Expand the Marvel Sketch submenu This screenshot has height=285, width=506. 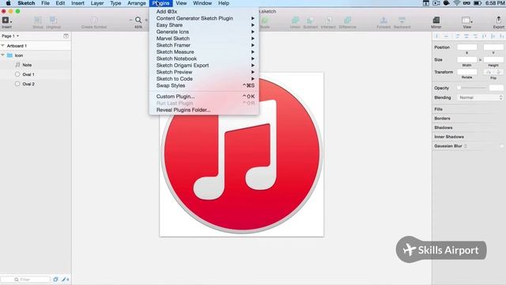coord(204,39)
